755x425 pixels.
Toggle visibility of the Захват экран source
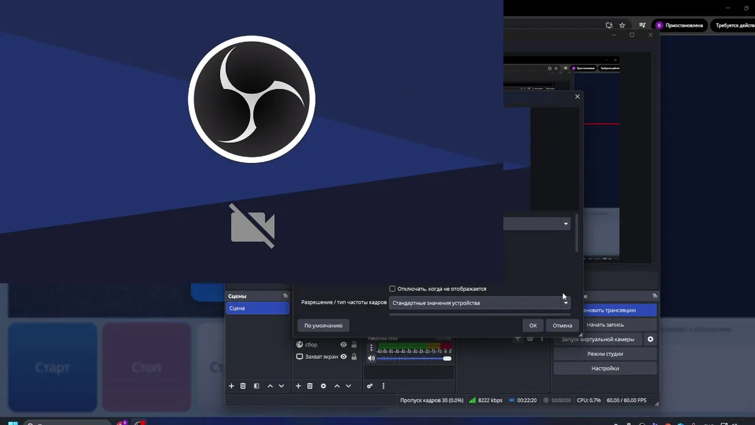point(343,357)
